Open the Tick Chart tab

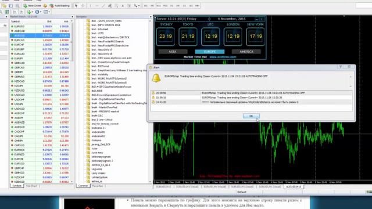[32, 186]
